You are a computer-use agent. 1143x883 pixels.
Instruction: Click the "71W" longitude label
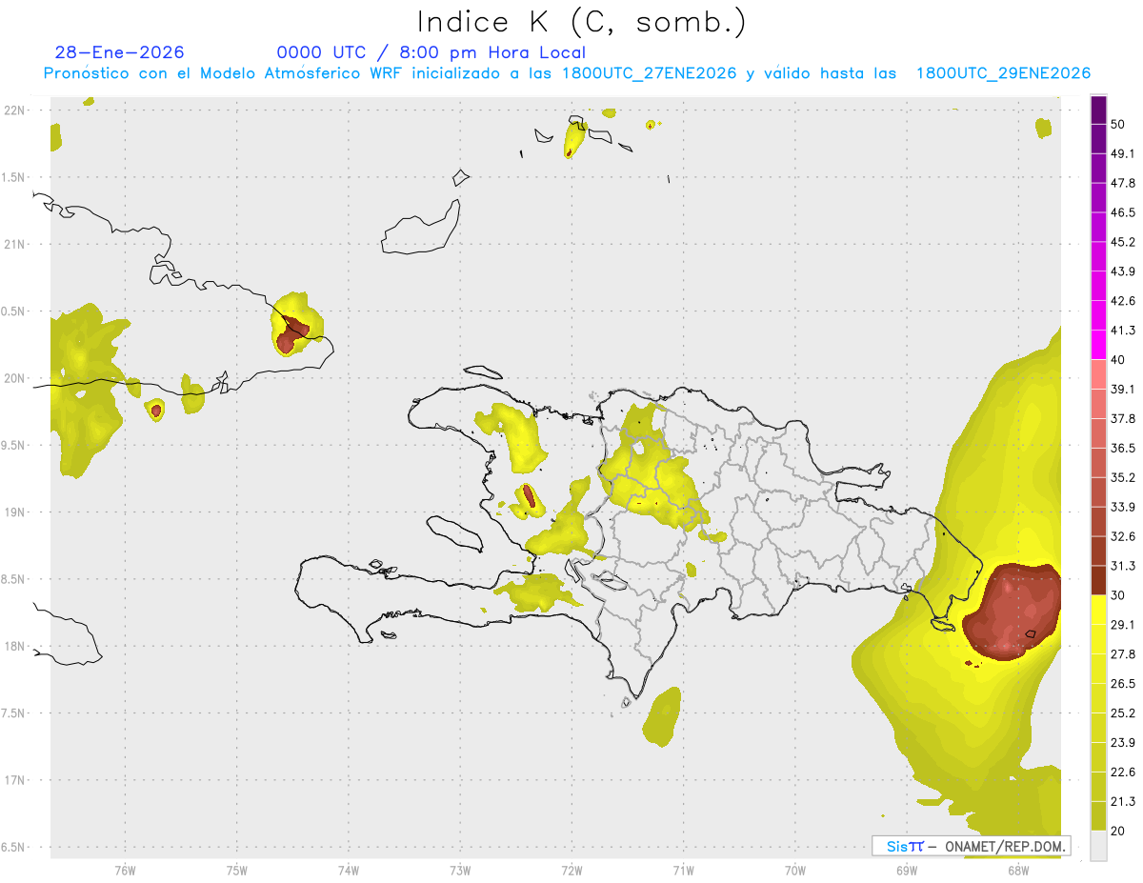683,871
